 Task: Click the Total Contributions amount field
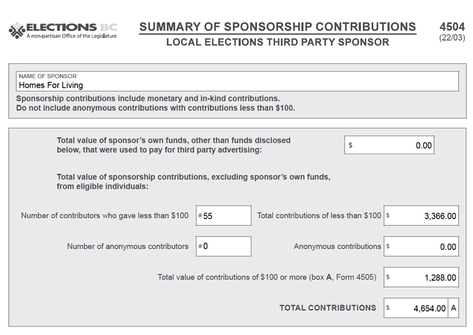click(x=415, y=308)
